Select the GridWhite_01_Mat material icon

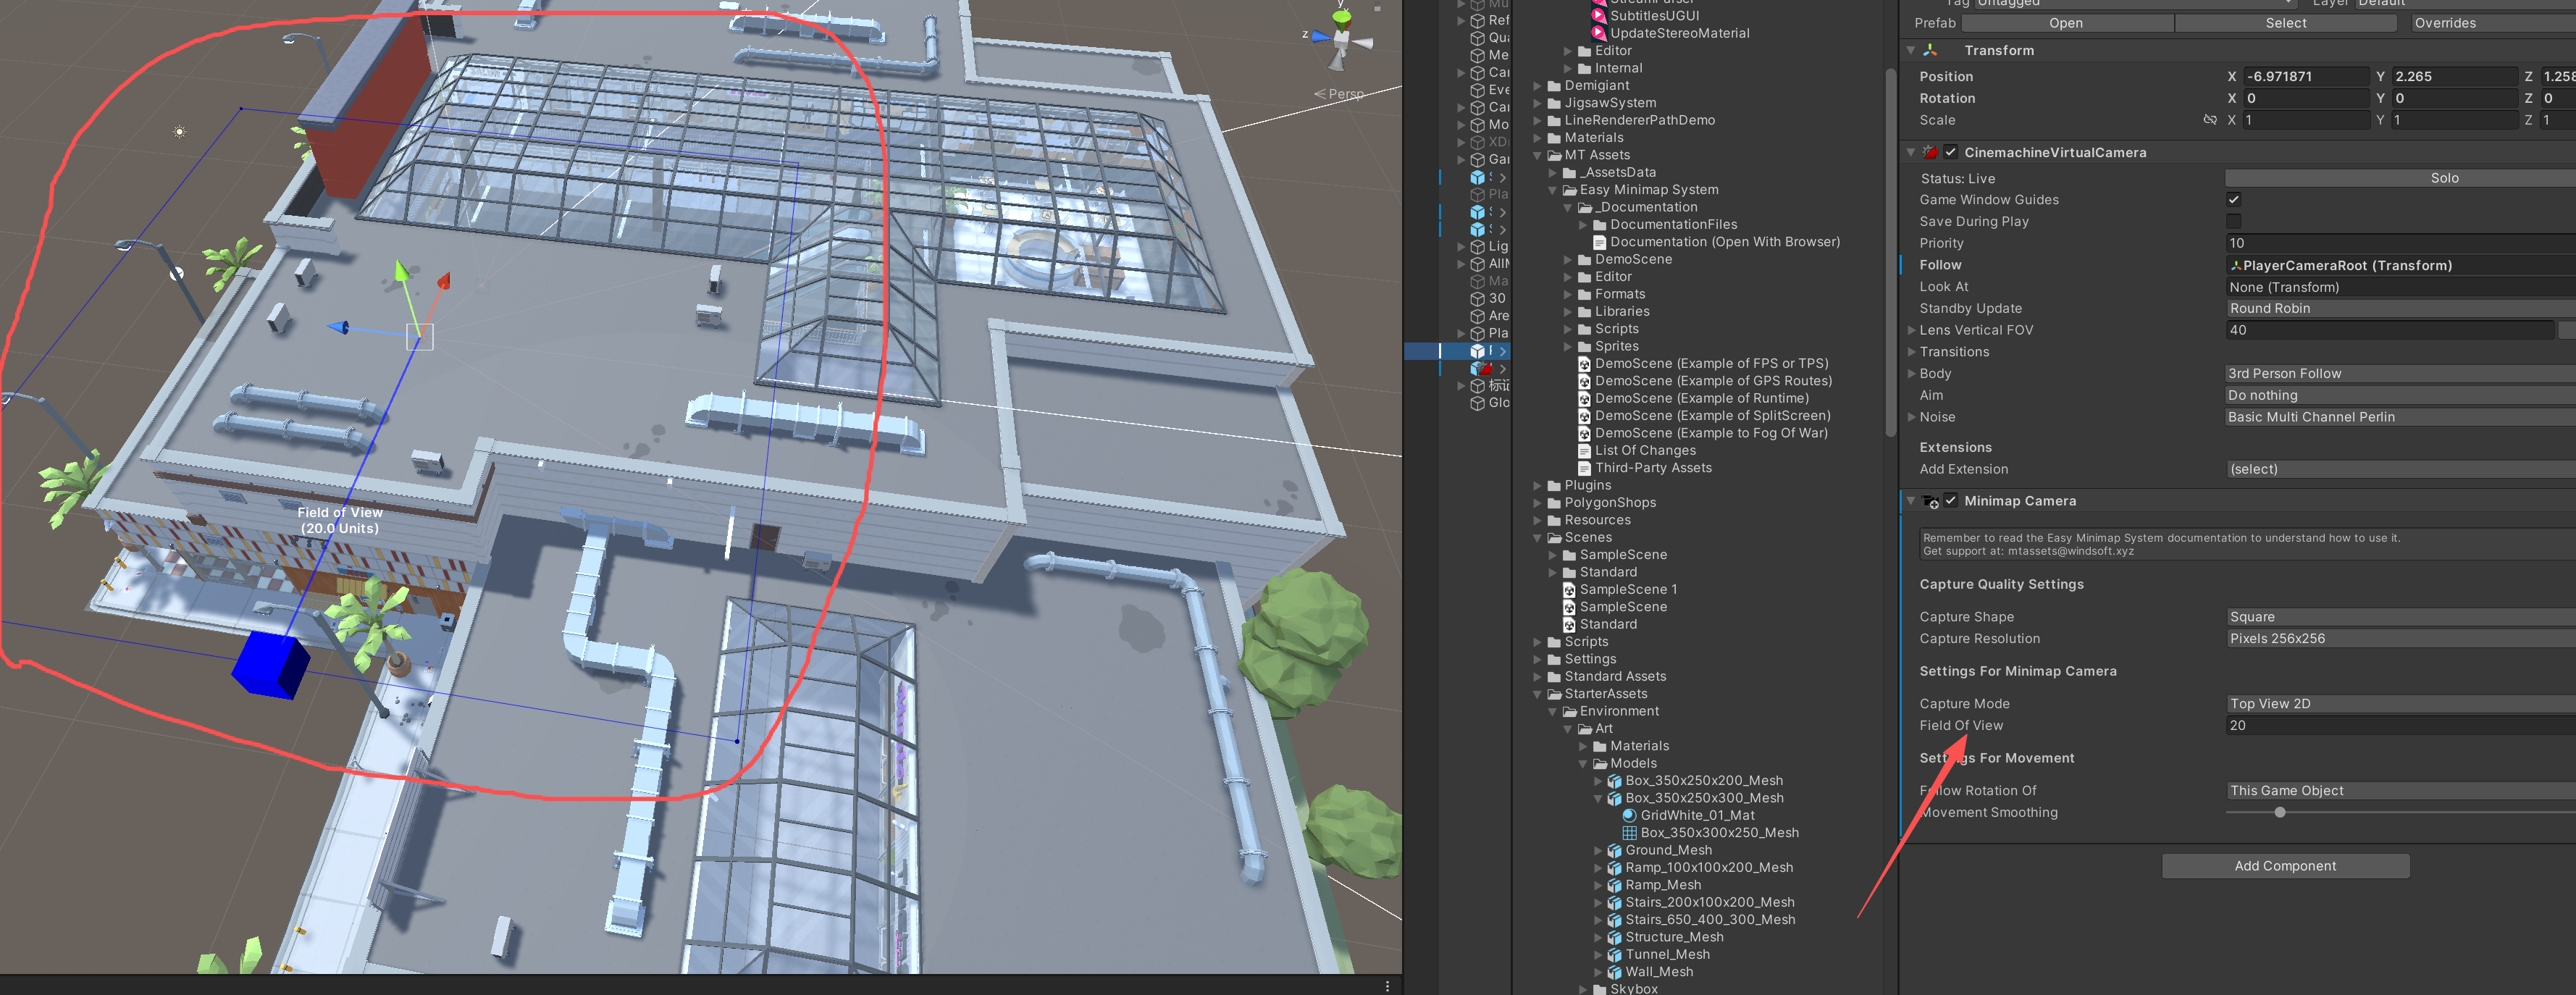click(x=1629, y=815)
